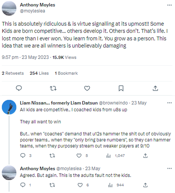Share Liam Nissan's reply
This screenshot has width=175, height=193.
[145, 156]
